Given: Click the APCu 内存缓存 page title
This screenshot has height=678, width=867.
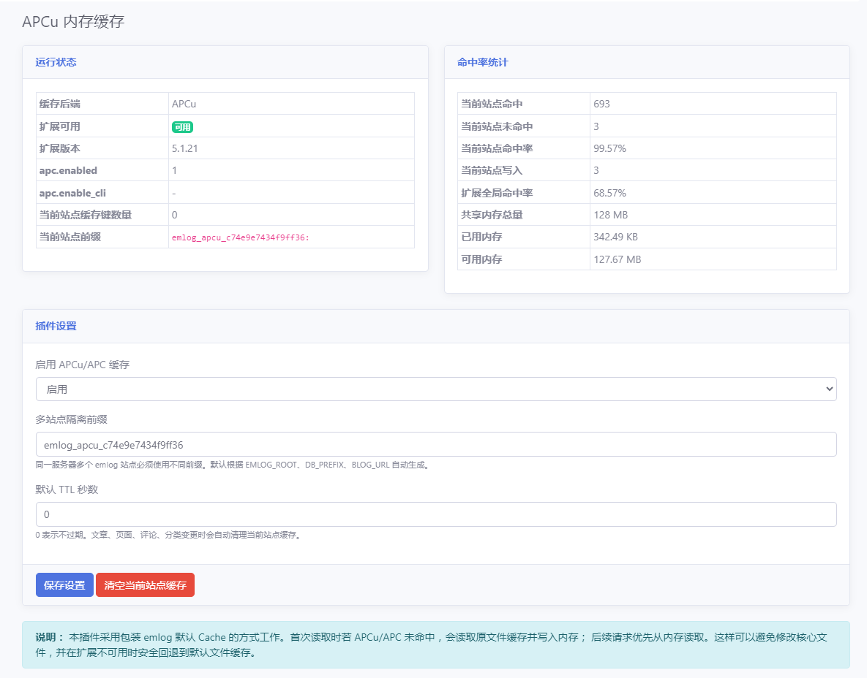Looking at the screenshot, I should pos(73,21).
